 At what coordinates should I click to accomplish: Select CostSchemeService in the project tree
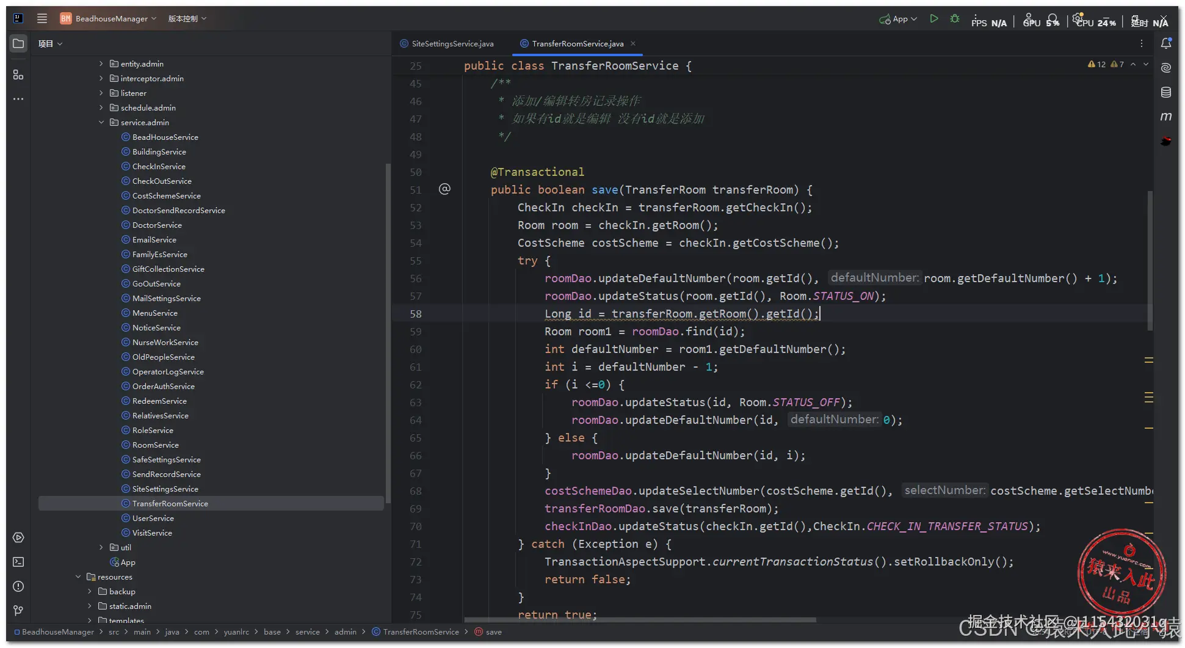[x=161, y=195]
